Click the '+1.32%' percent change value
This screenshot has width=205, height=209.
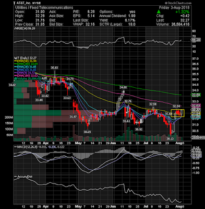click(182, 12)
